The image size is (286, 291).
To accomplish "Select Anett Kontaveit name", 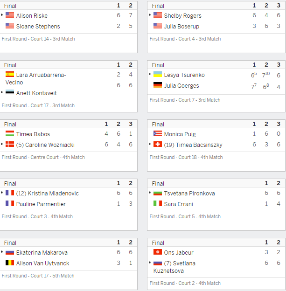I will [x=36, y=93].
